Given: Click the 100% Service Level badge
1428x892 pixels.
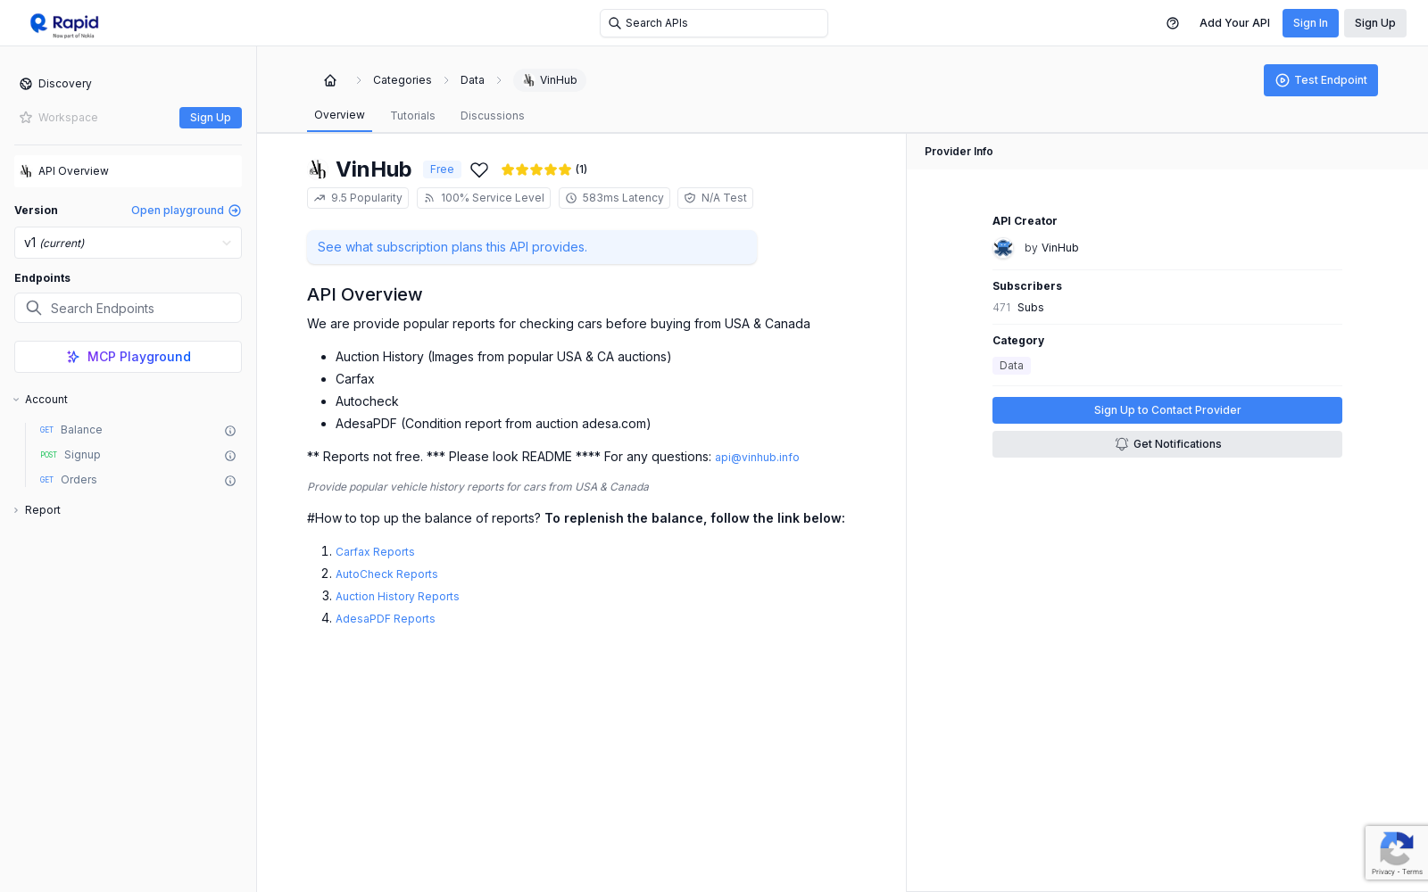Looking at the screenshot, I should point(484,198).
